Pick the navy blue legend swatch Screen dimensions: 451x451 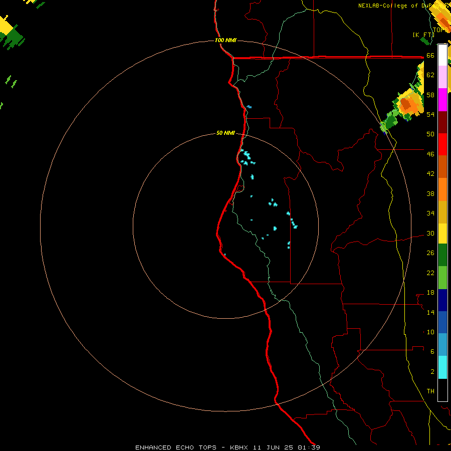[x=442, y=300]
